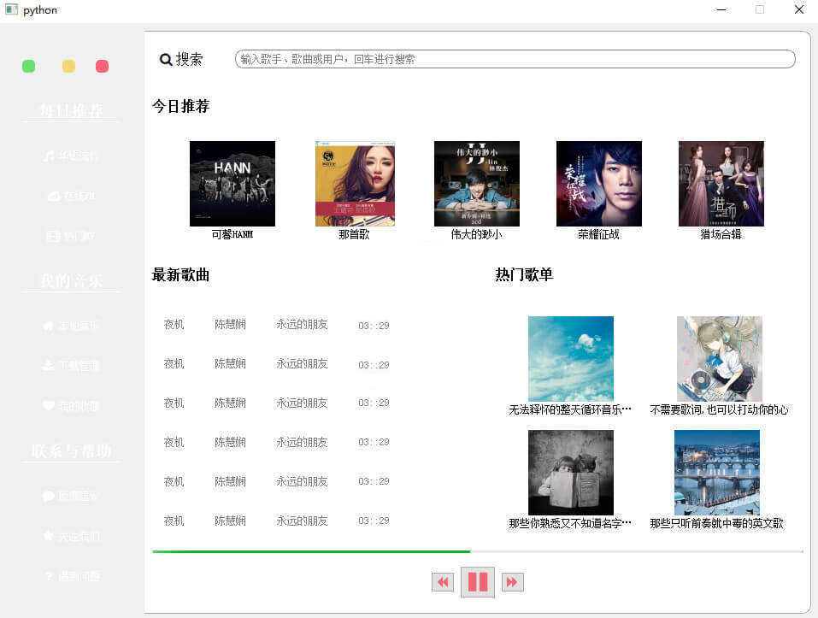Open the 伟大的渺小 album cover
Image resolution: width=818 pixels, height=618 pixels.
pyautogui.click(x=477, y=184)
